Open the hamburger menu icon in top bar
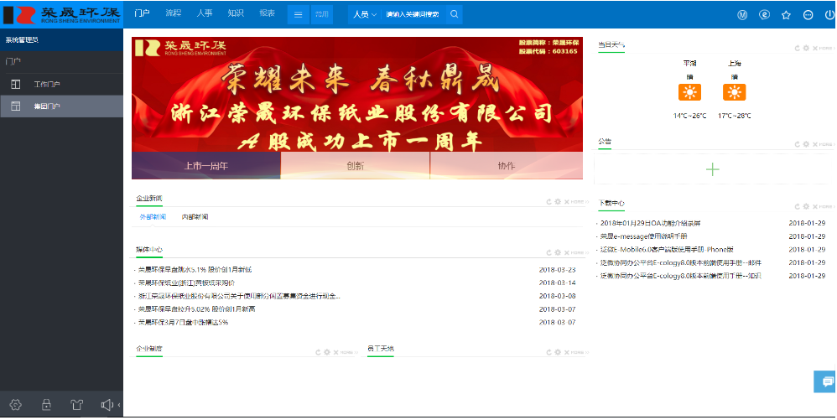 (x=298, y=14)
